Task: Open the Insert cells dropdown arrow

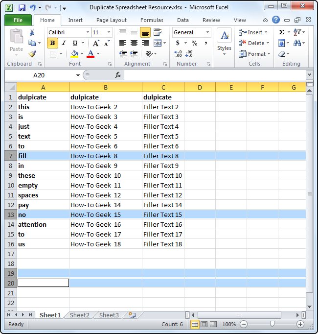Action: click(x=266, y=32)
